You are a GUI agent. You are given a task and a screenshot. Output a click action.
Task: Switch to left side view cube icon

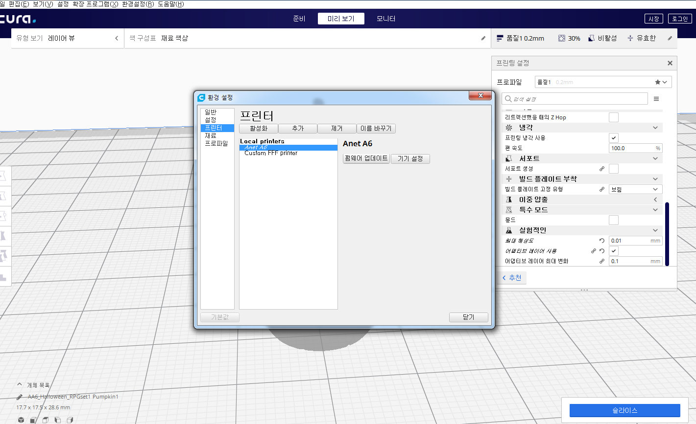pos(58,420)
